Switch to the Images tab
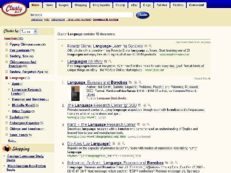This screenshot has height=173, width=231. (64, 5)
